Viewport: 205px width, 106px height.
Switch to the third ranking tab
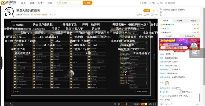tap(193, 21)
